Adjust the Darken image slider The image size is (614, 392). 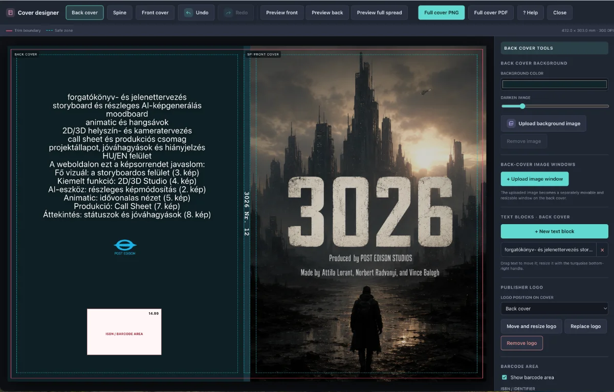click(x=555, y=106)
